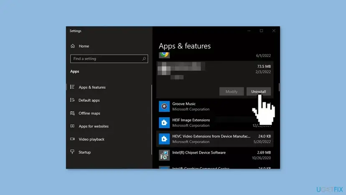This screenshot has height=195, width=346.
Task: Click the Groove Music app icon
Action: [x=164, y=106]
